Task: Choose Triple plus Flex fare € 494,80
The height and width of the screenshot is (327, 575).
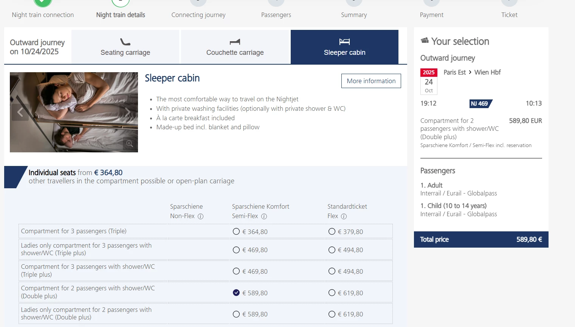Action: click(x=332, y=271)
